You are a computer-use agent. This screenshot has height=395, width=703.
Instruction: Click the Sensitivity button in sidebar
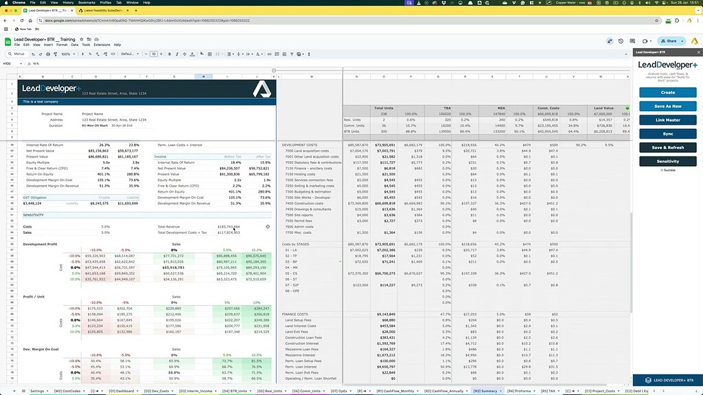(667, 161)
